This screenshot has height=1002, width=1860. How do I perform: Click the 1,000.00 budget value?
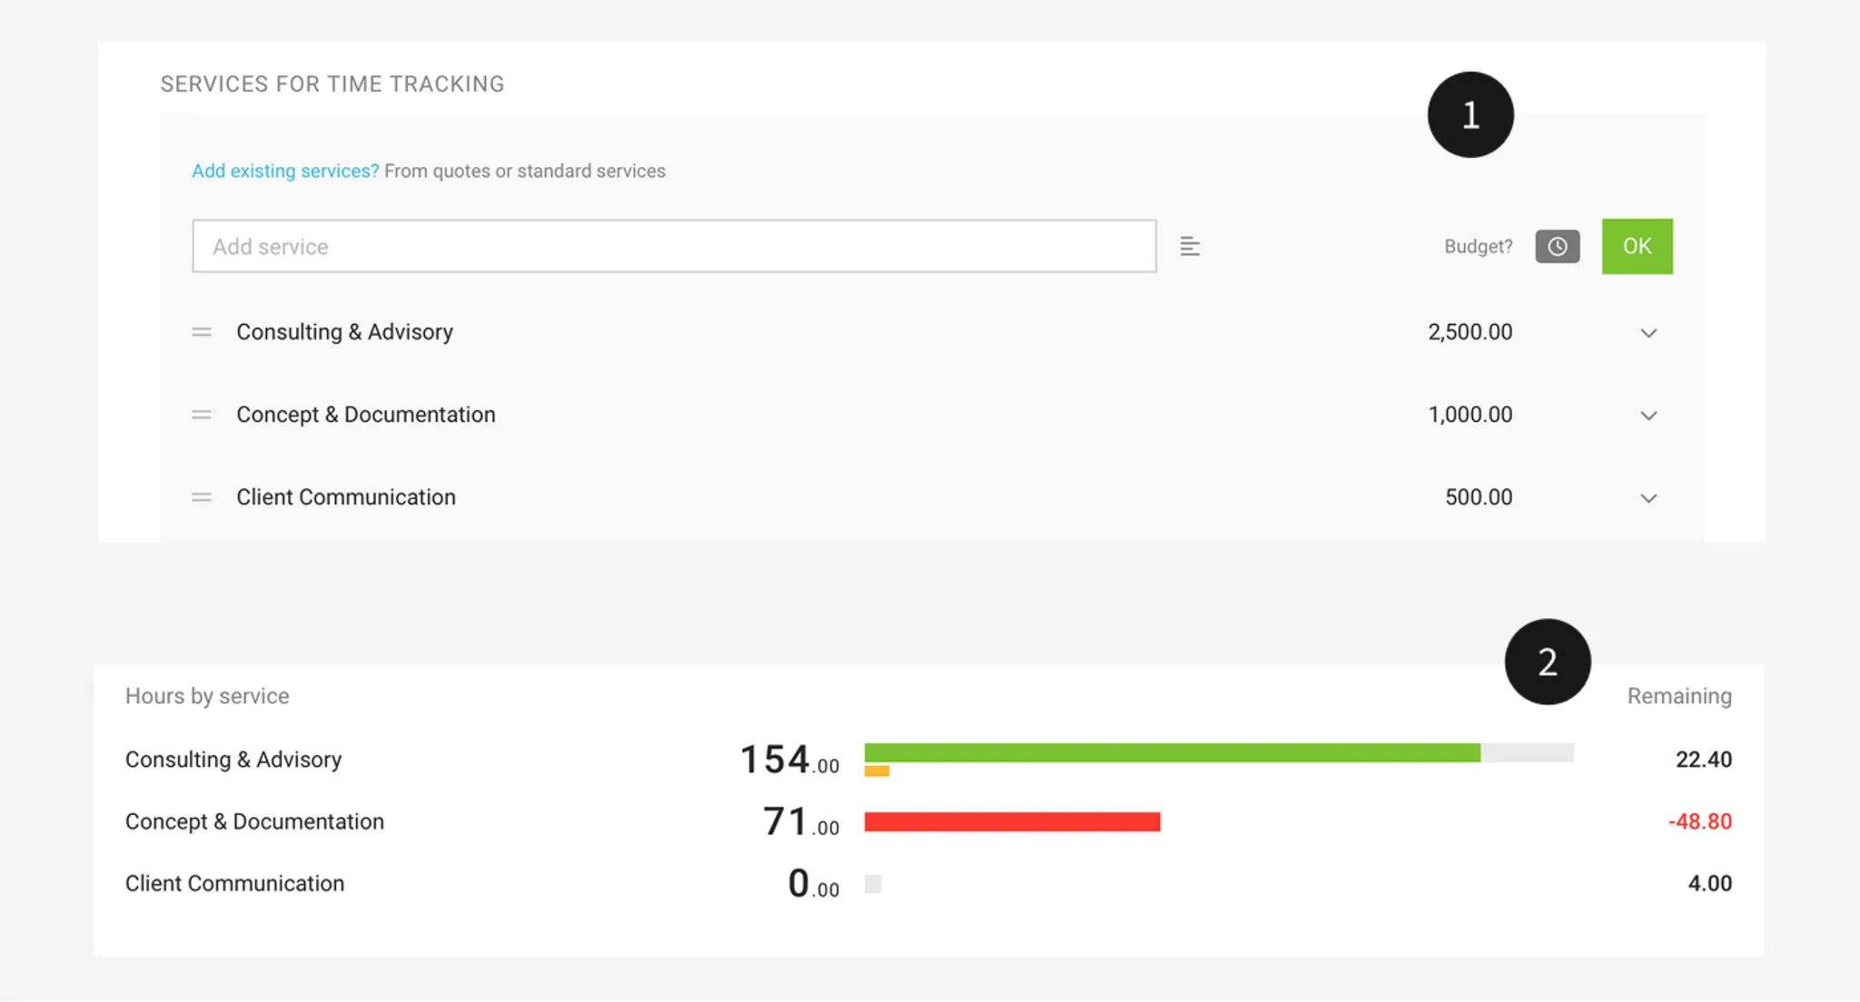[x=1470, y=415]
